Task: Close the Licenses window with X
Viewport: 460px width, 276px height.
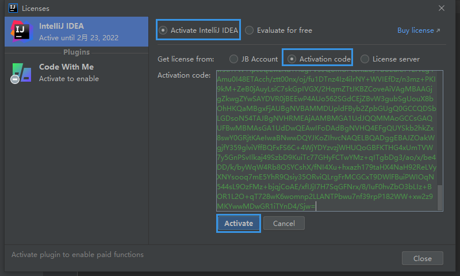Action: coord(442,8)
